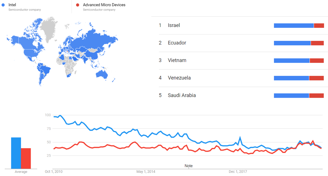328x176 pixels.
Task: Click the red Advanced Micro Devices dot
Action: [78, 5]
